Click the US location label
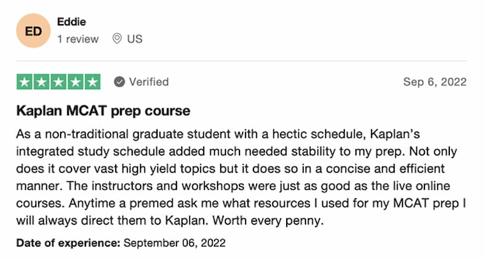The image size is (485, 260). [x=135, y=39]
